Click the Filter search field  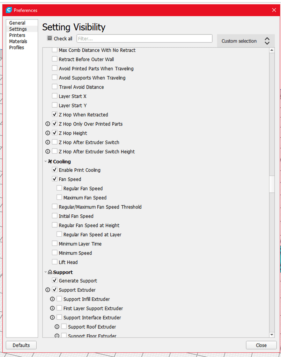click(145, 38)
